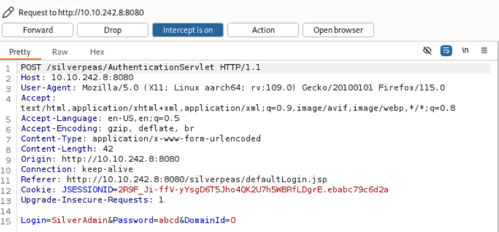
Task: Click the Accept header name
Action: coord(36,98)
